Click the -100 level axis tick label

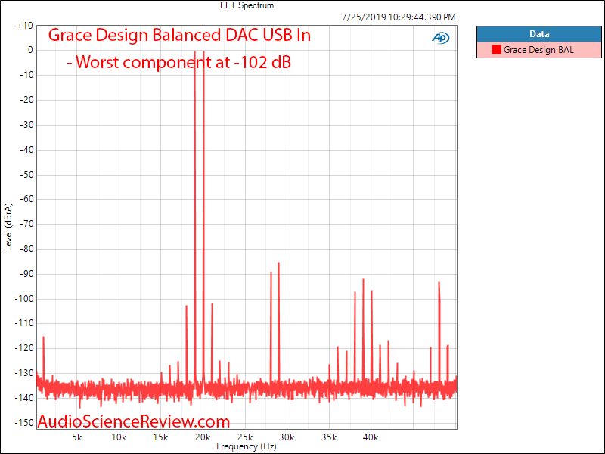tap(24, 299)
